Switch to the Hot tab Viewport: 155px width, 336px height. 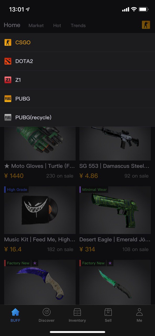coord(57,25)
